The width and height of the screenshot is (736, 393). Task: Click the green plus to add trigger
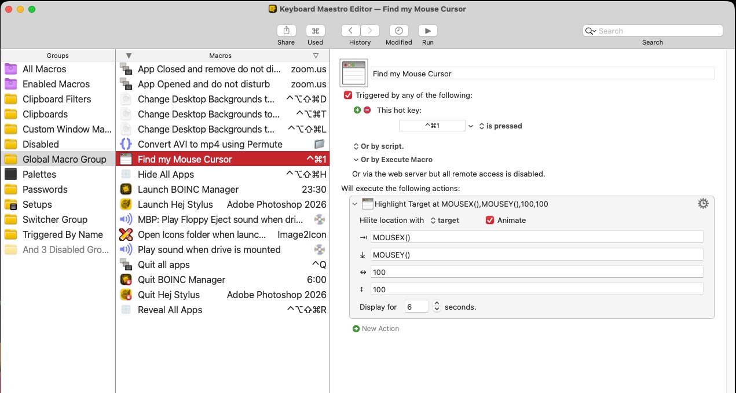pyautogui.click(x=357, y=110)
